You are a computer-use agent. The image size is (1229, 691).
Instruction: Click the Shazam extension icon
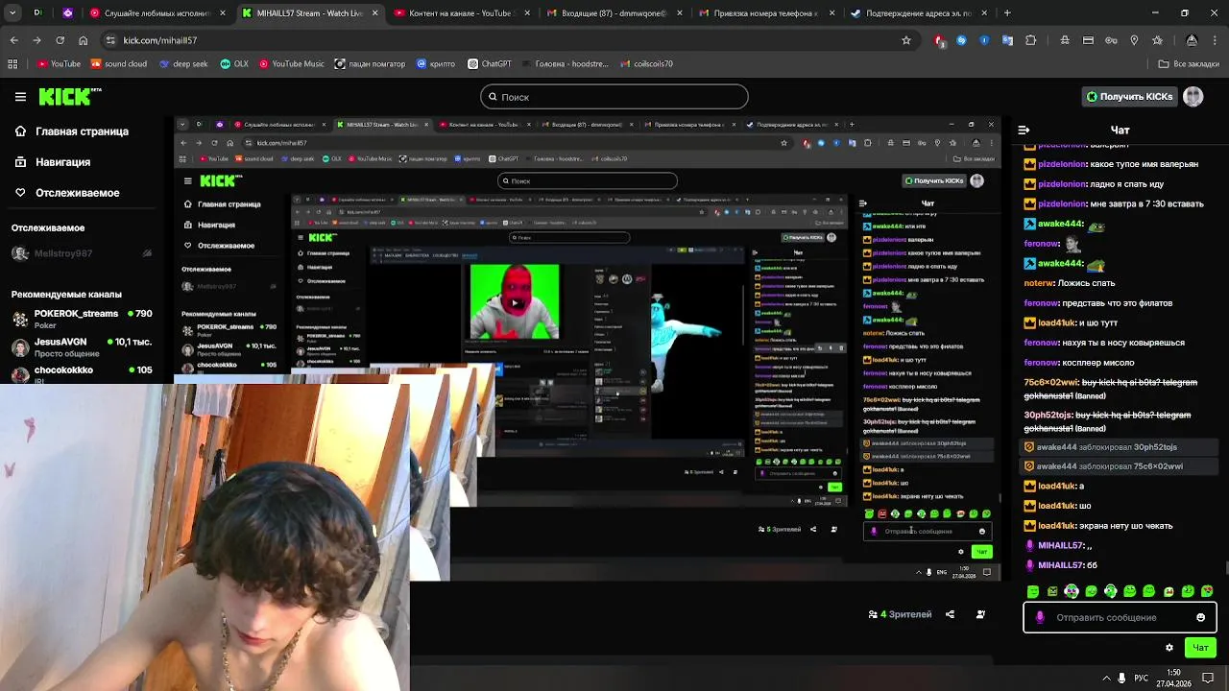(961, 40)
